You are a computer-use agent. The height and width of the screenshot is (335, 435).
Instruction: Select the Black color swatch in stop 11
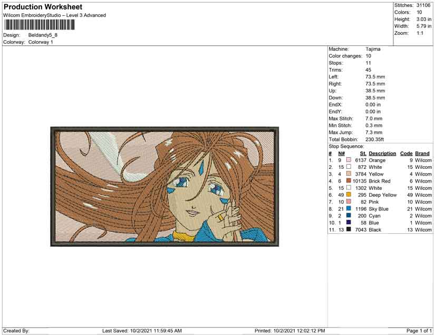coord(349,229)
